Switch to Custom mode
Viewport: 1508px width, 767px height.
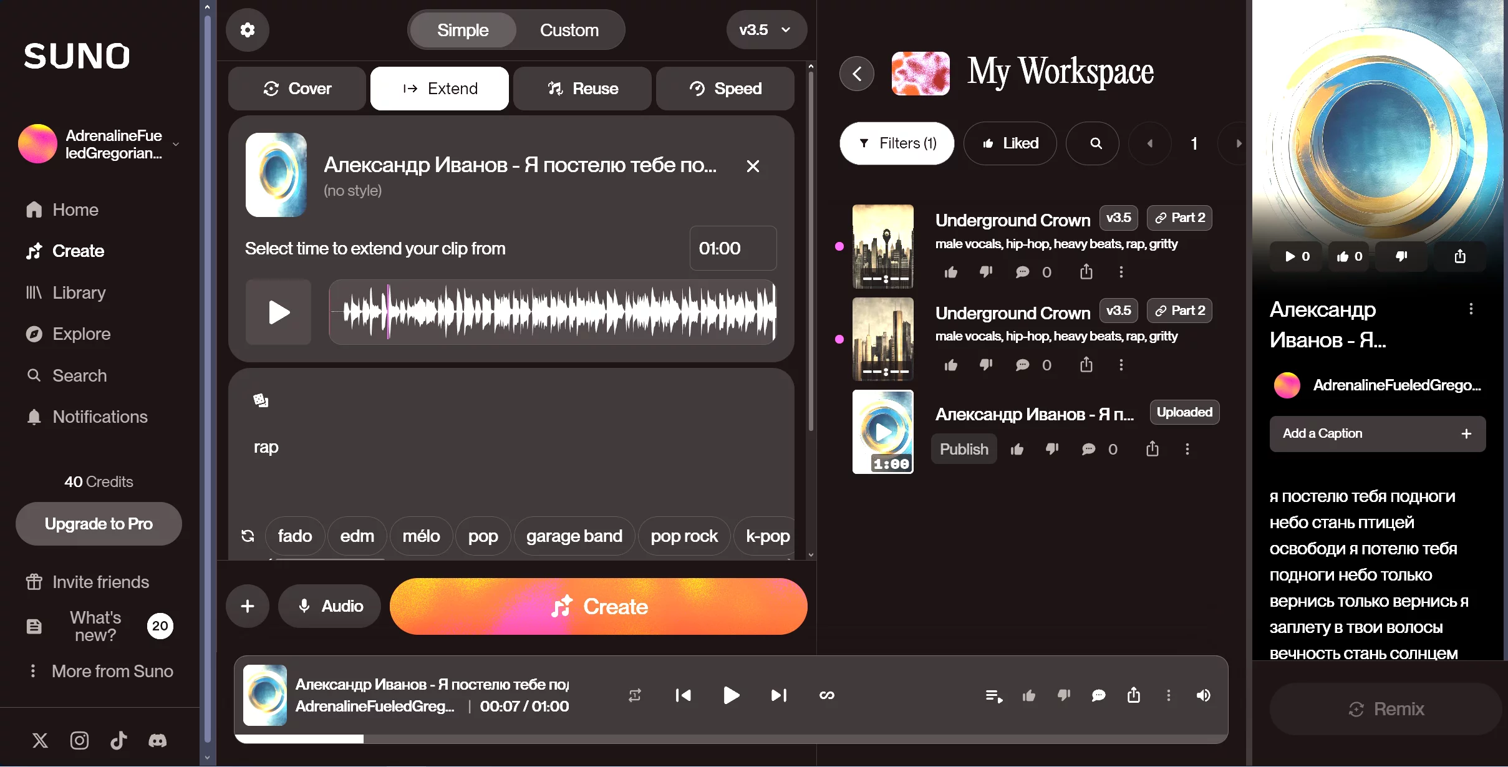click(569, 30)
